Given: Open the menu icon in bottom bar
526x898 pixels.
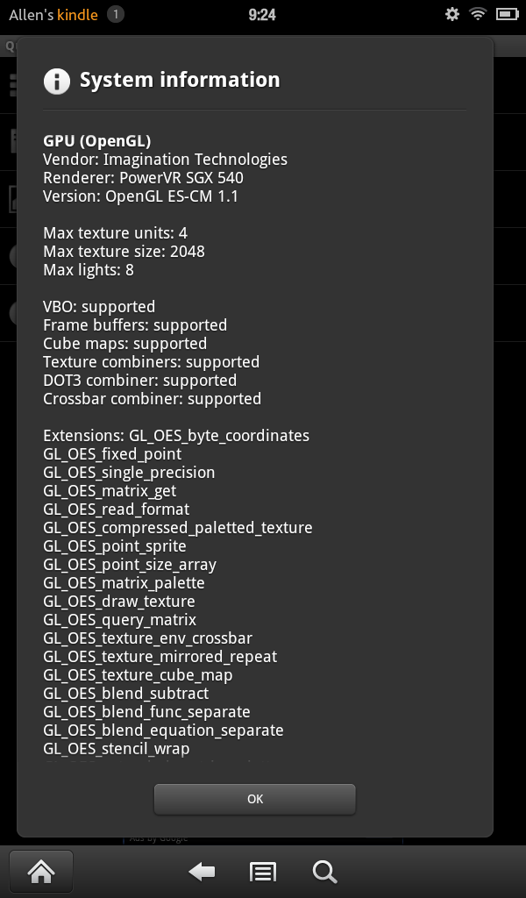Looking at the screenshot, I should coord(263,873).
